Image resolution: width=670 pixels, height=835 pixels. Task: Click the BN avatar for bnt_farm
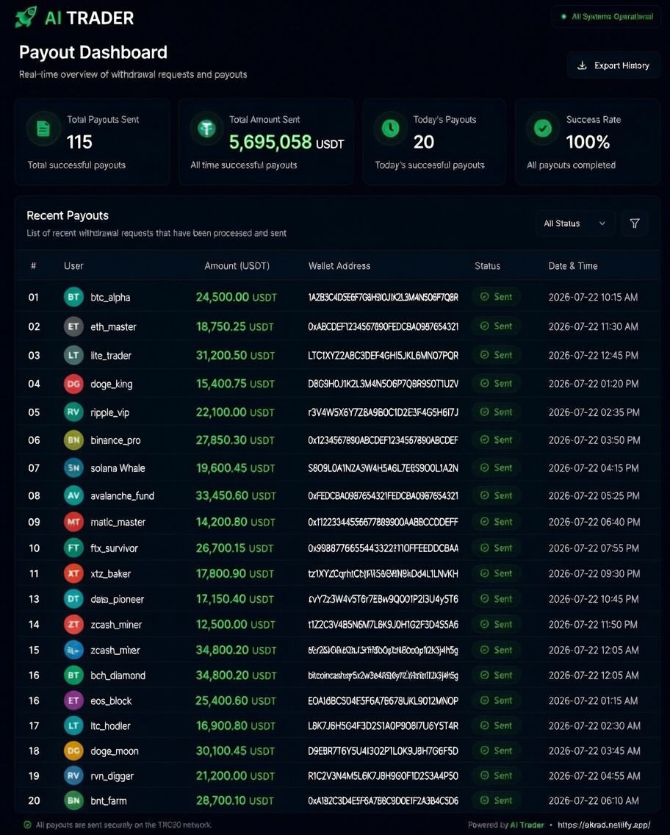[x=73, y=800]
